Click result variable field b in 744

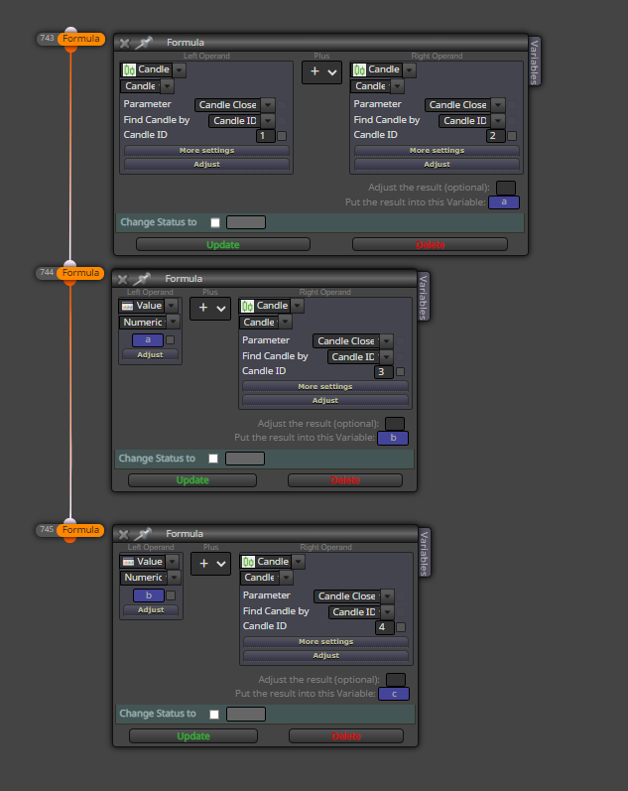pos(393,438)
